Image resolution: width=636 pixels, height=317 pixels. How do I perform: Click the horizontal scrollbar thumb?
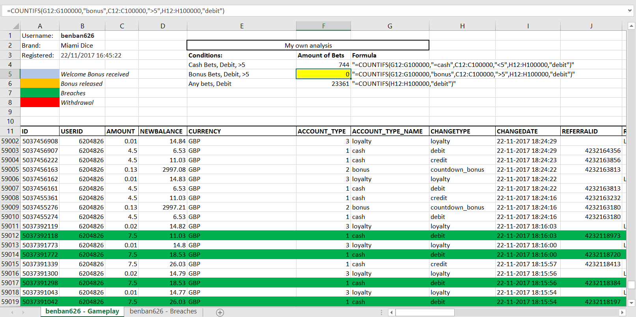click(425, 312)
